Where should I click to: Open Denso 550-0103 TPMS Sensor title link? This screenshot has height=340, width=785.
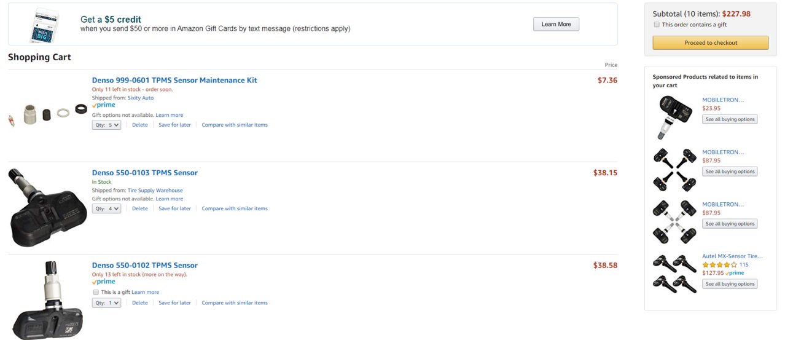tap(145, 173)
